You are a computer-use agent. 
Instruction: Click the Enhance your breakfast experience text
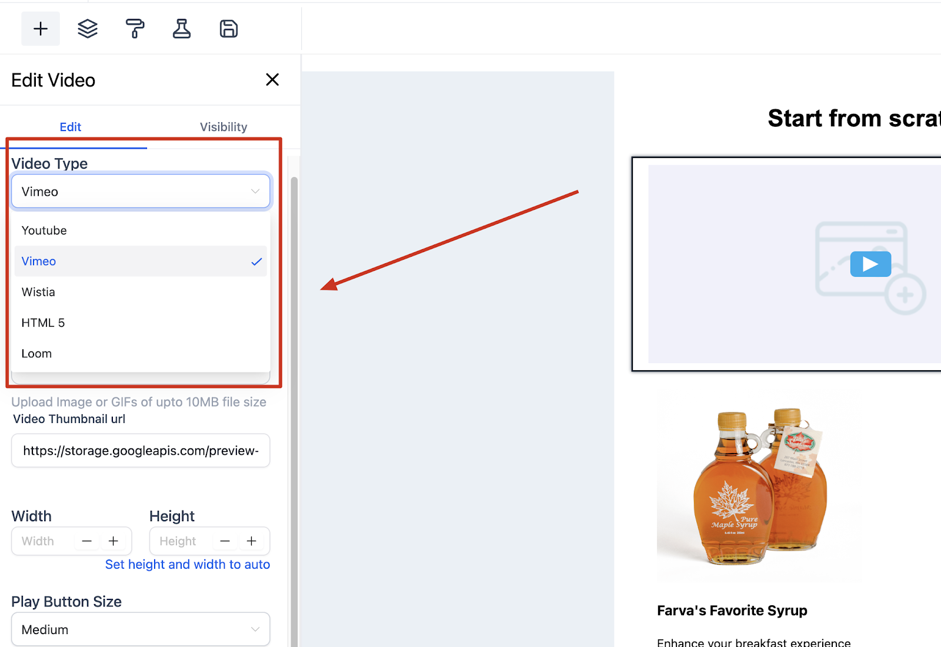point(754,642)
